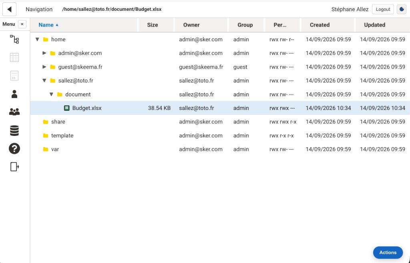Viewport: 410px width, 263px height.
Task: Select the template folder name
Action: point(62,135)
